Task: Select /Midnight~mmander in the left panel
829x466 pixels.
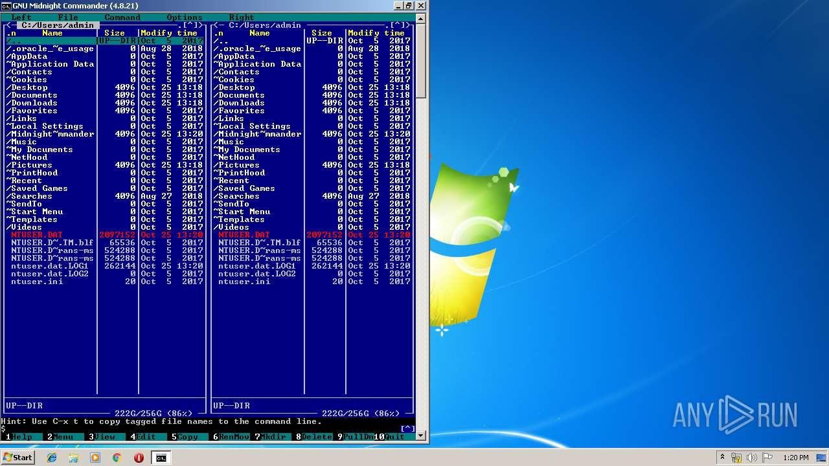Action: [104, 134]
